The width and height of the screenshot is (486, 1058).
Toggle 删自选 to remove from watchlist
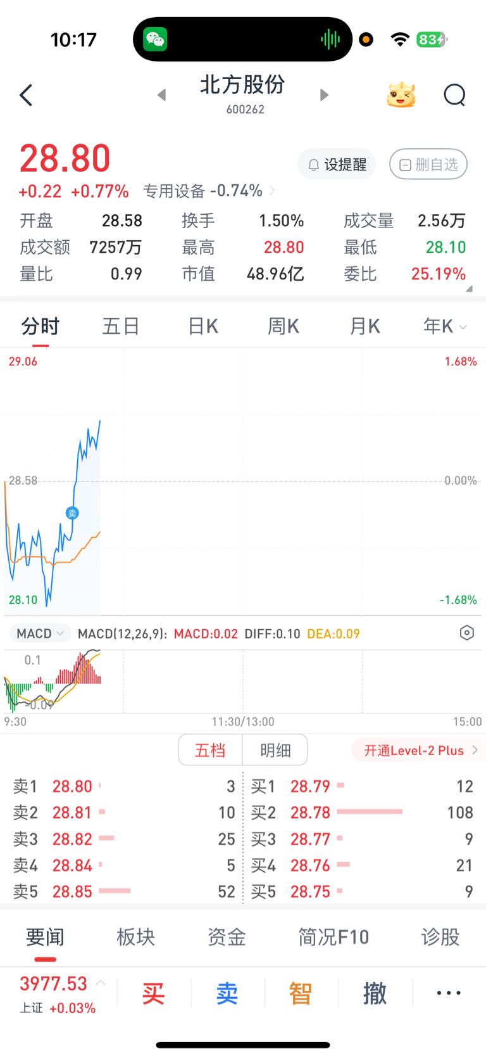coord(428,165)
